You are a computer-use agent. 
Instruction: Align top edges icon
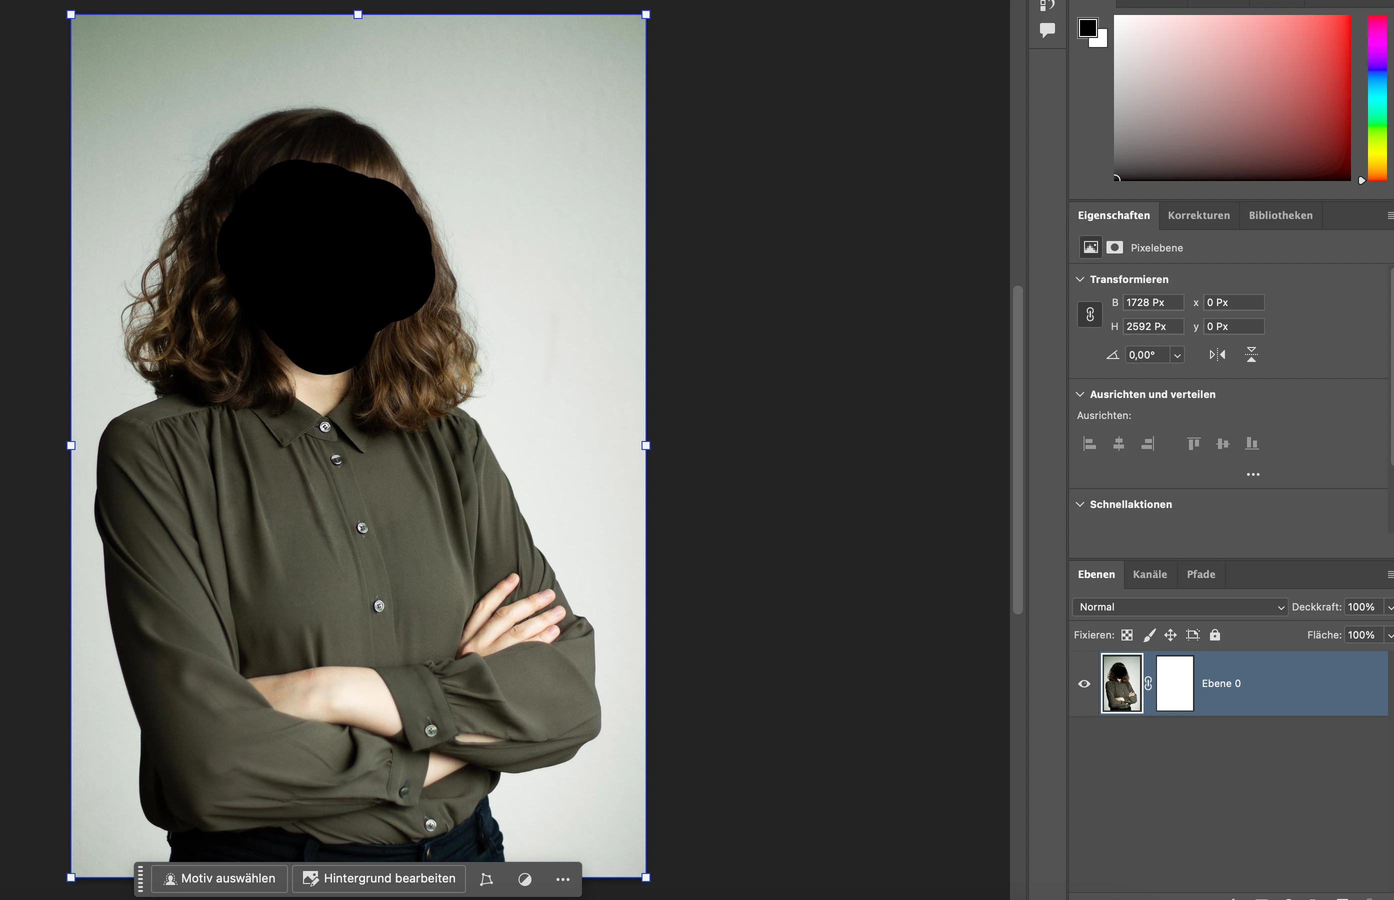pos(1193,443)
